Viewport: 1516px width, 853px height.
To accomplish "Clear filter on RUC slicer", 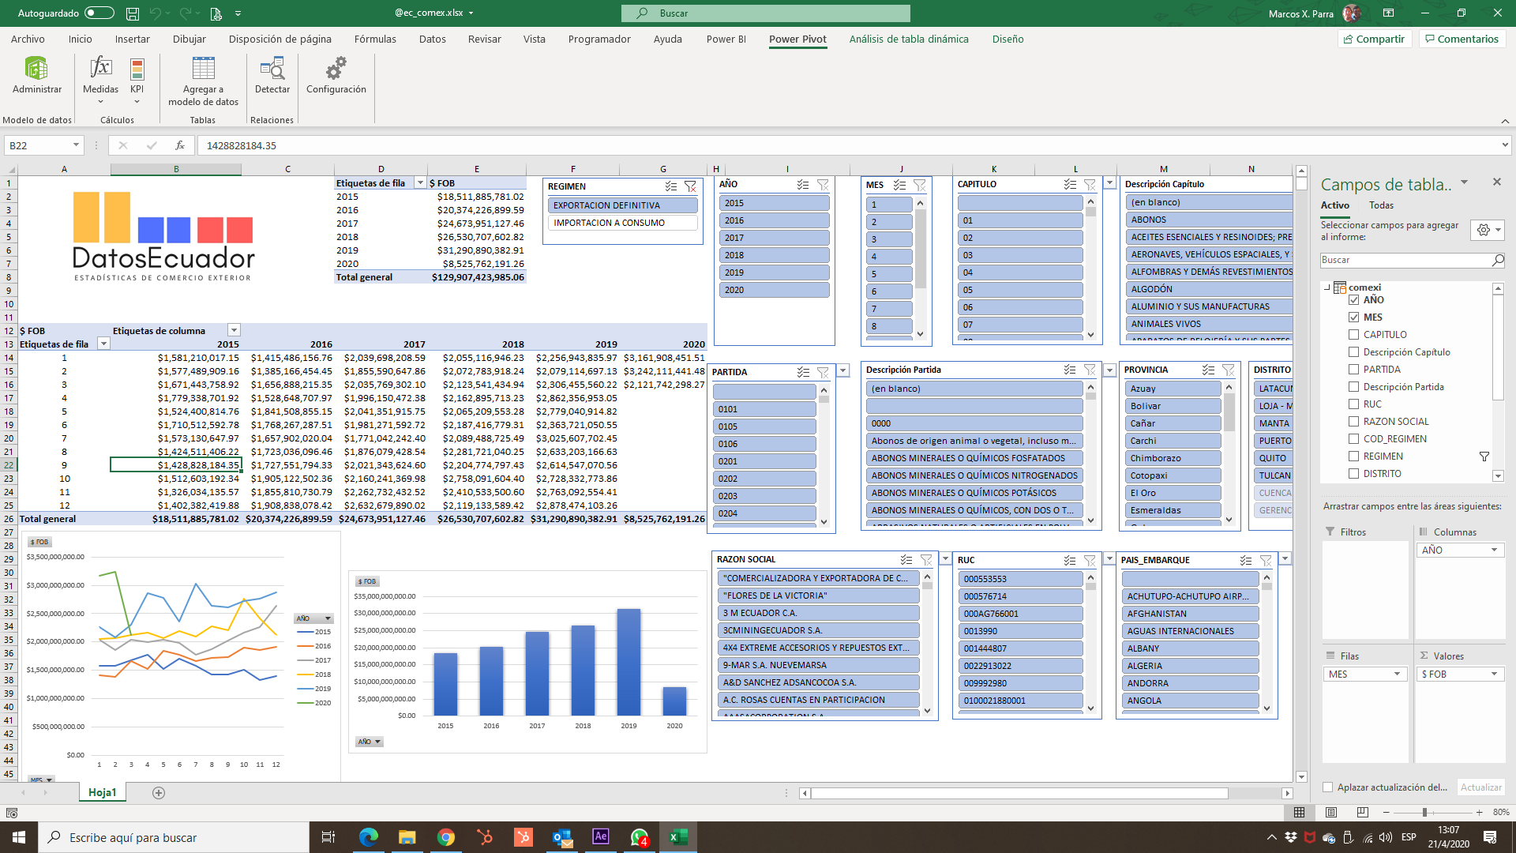I will point(1090,560).
